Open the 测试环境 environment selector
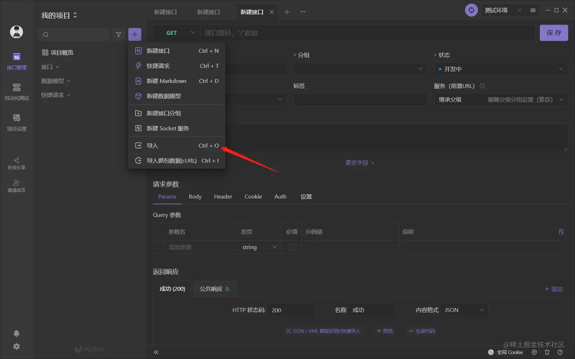The image size is (575, 359). pyautogui.click(x=503, y=10)
